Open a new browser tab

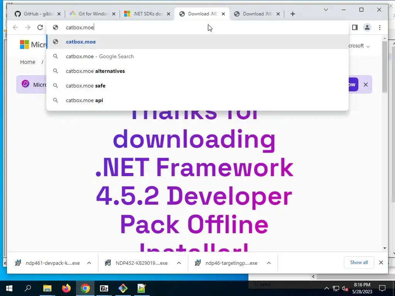coord(292,14)
